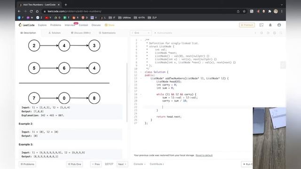Screen dimensions: 301x169
Task: Open the IT bookmarks folder
Action: [x=112, y=17]
